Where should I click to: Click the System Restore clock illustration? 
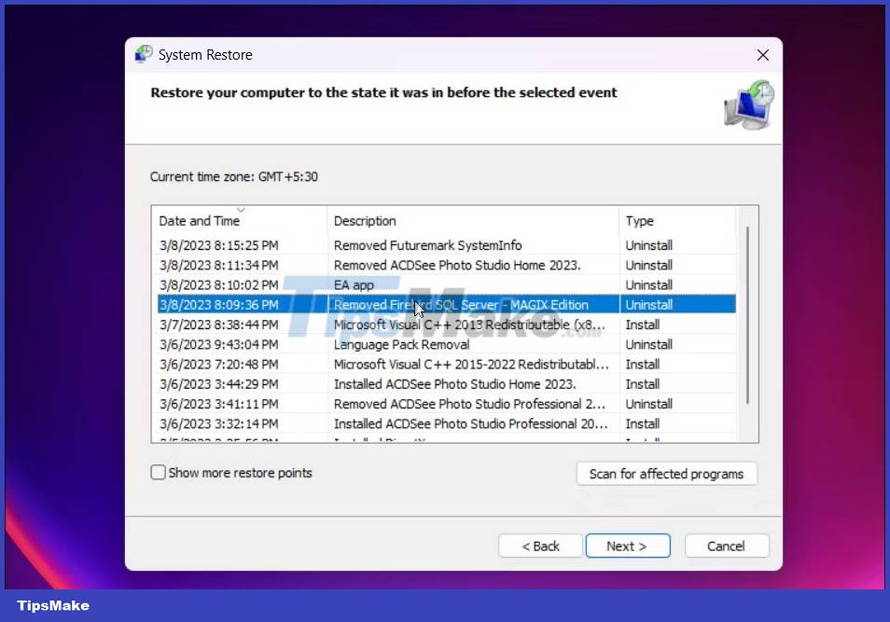click(x=749, y=105)
